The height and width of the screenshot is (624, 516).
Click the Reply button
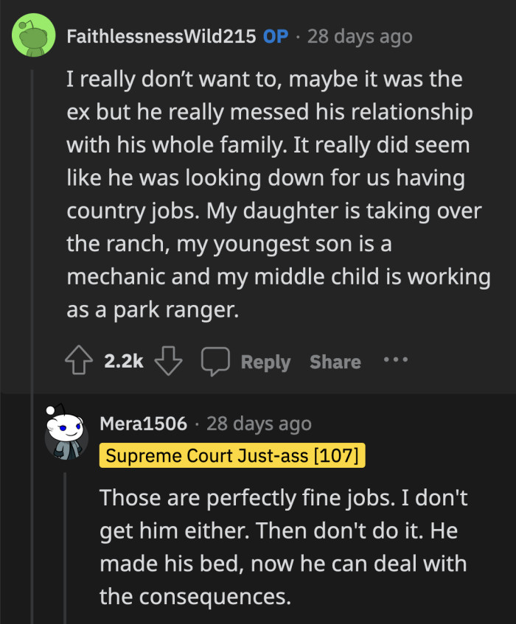tap(266, 362)
